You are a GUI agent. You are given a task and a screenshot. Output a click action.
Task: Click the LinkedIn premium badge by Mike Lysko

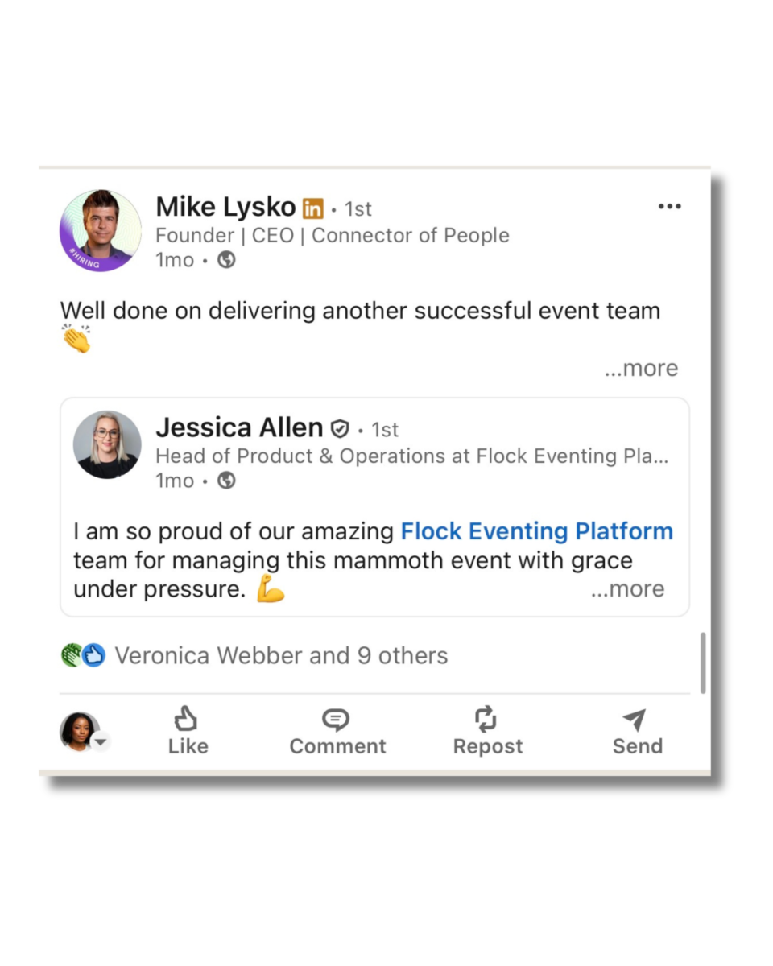pos(312,208)
